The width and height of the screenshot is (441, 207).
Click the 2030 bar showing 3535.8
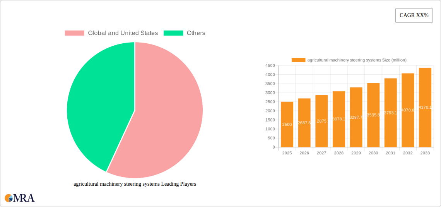[x=373, y=115]
